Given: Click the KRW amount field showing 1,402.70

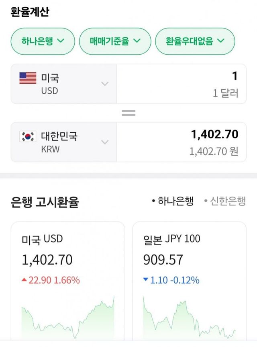Looking at the screenshot, I should (x=181, y=142).
